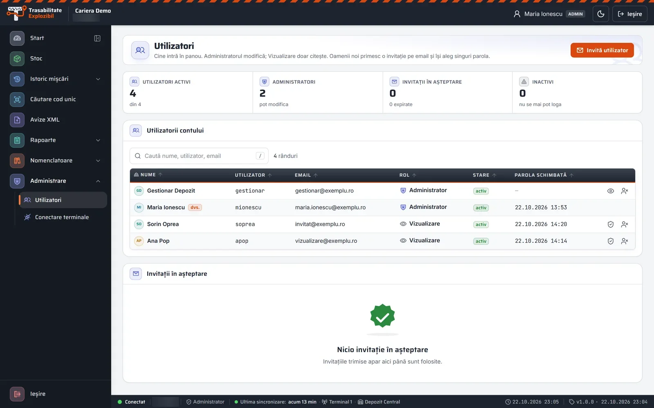Open Căutare cod unic scanner icon
The image size is (654, 408).
pos(17,99)
